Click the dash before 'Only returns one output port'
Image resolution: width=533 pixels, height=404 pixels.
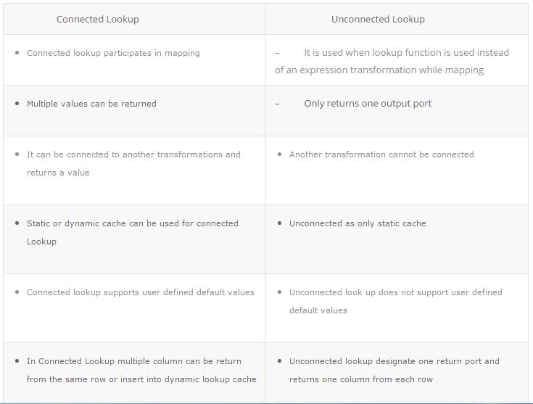(x=277, y=104)
